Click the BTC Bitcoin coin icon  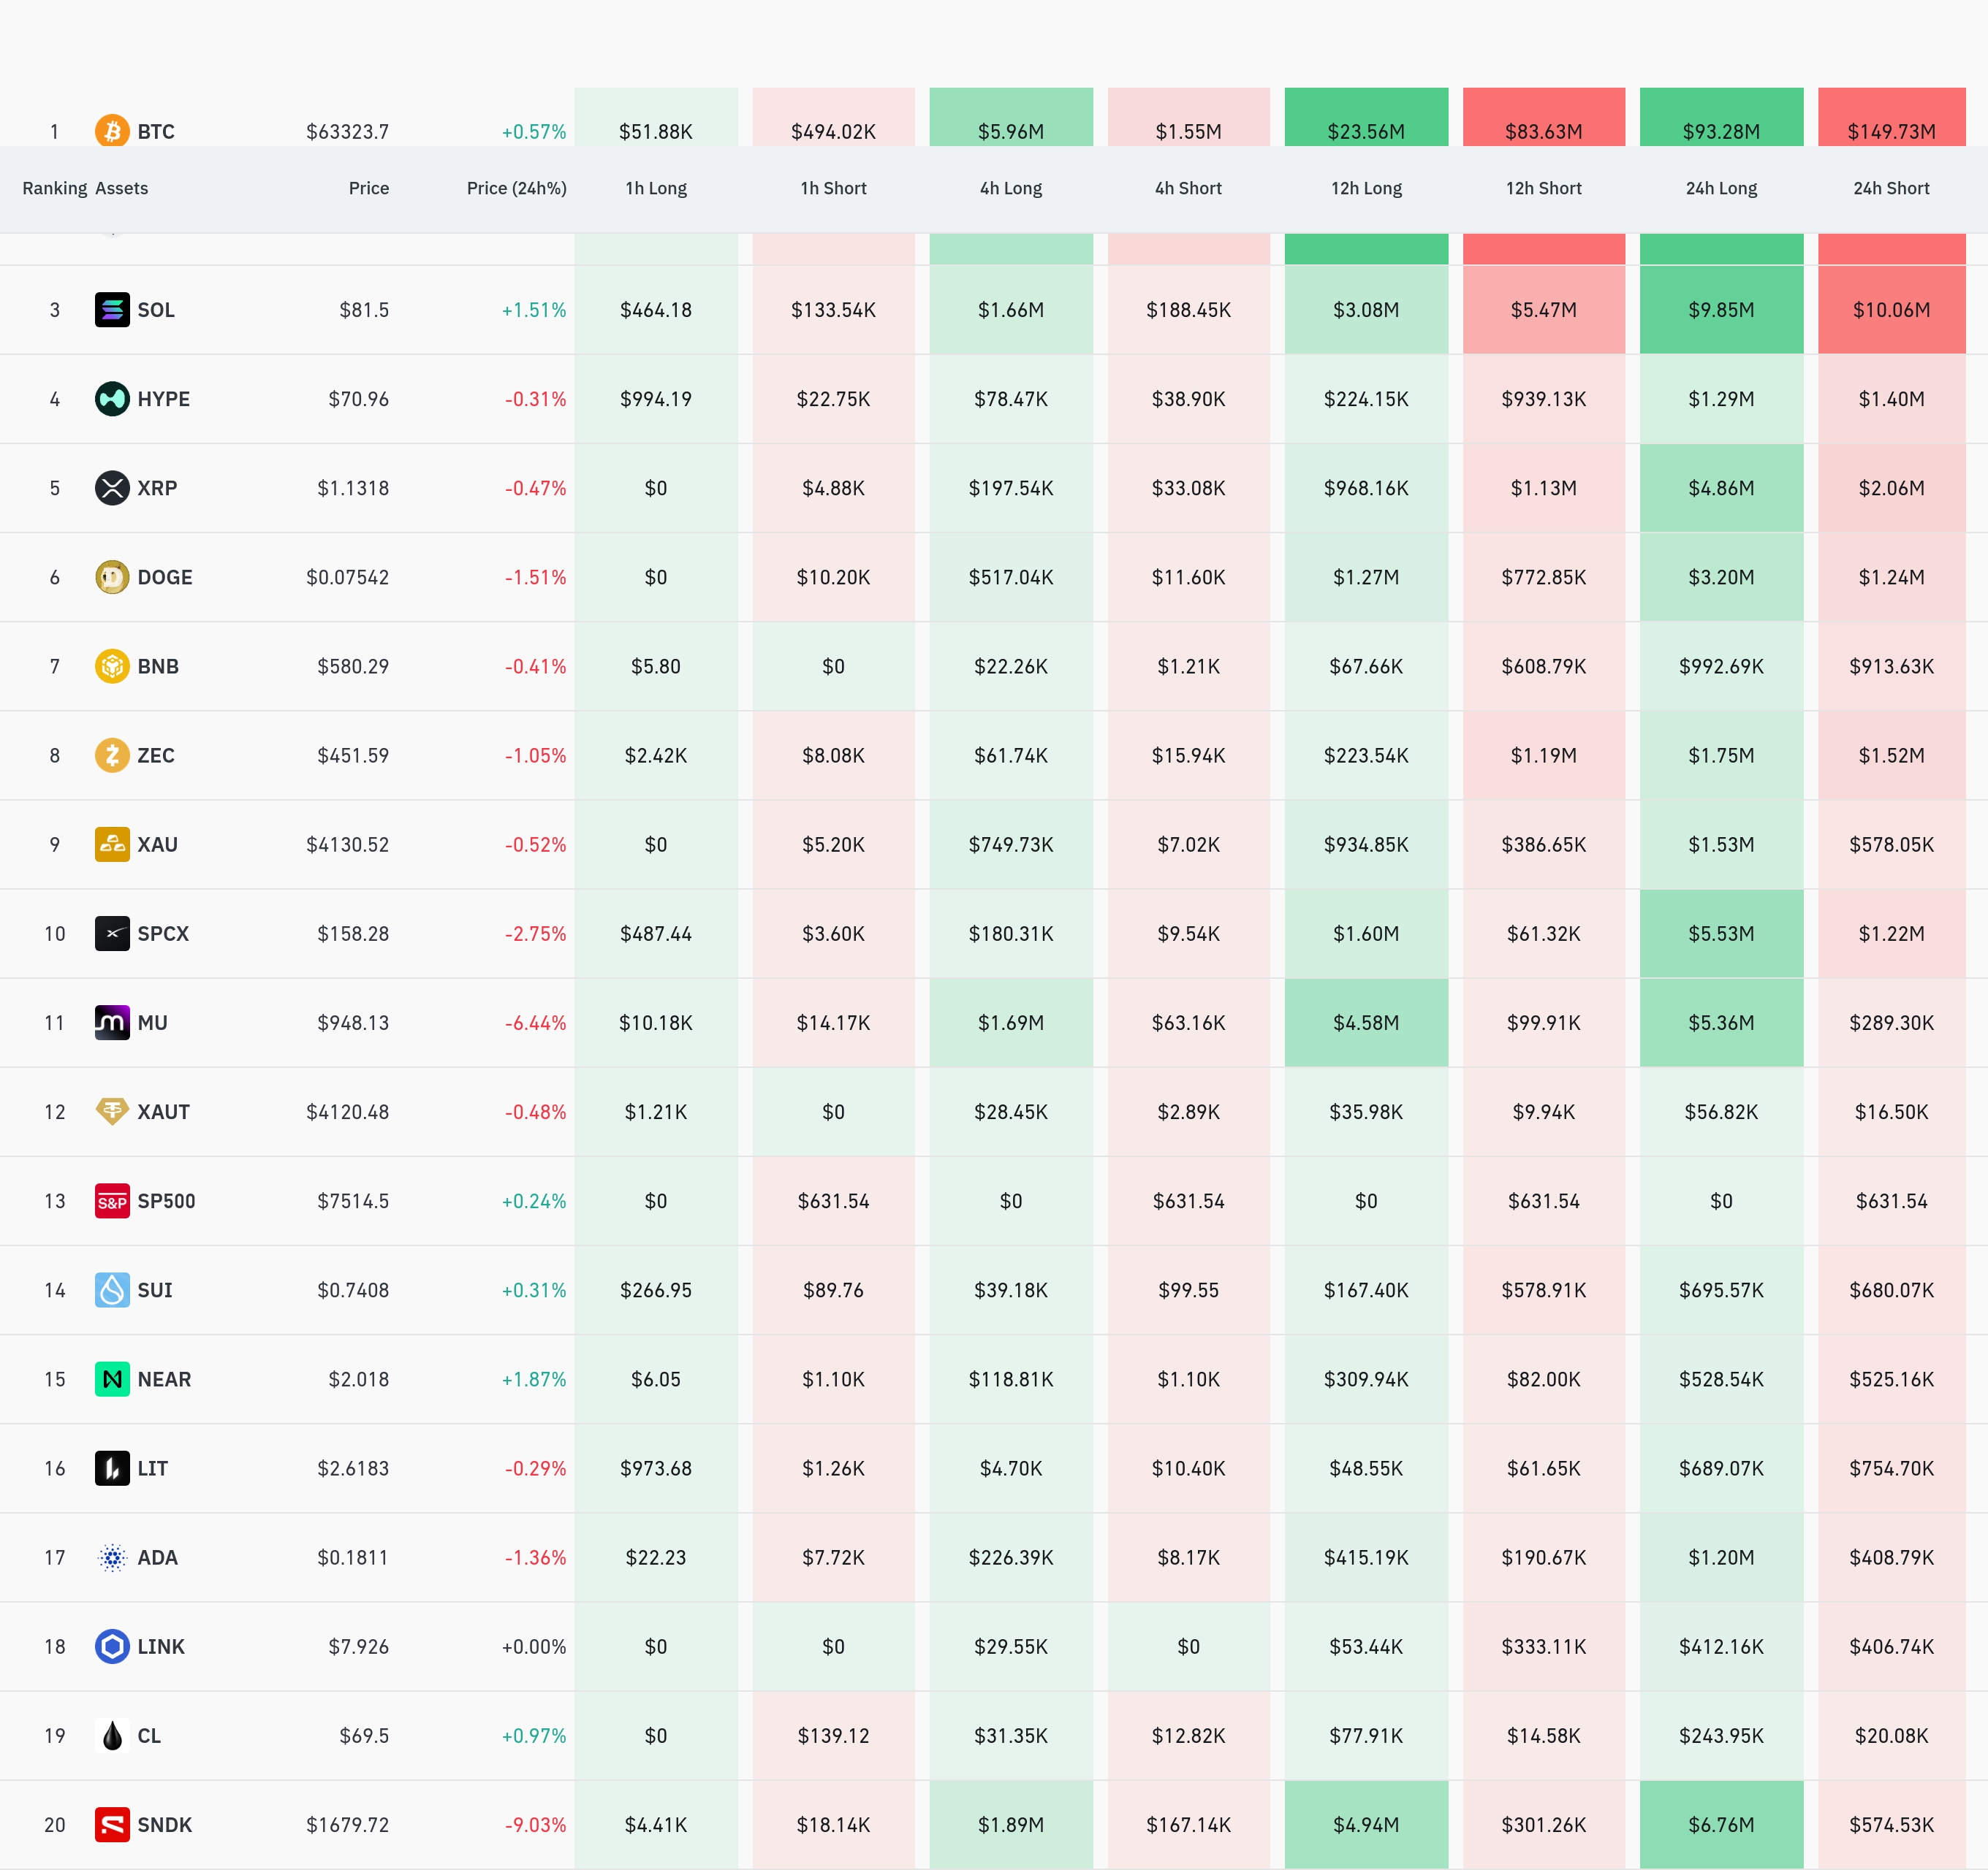point(112,131)
